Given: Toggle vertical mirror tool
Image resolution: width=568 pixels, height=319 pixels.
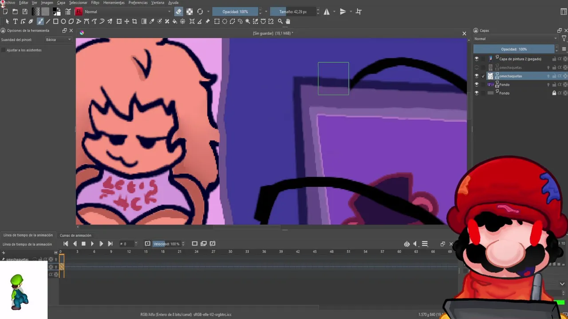Looking at the screenshot, I should coord(343,12).
